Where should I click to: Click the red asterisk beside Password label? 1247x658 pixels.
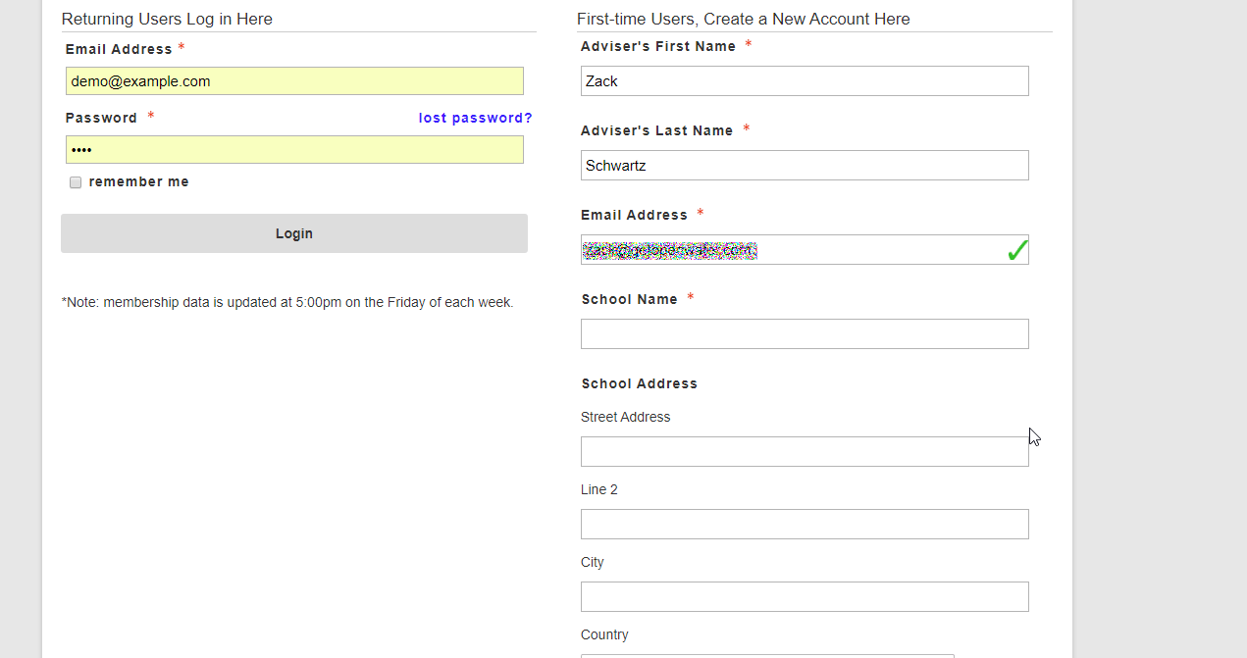pos(150,115)
